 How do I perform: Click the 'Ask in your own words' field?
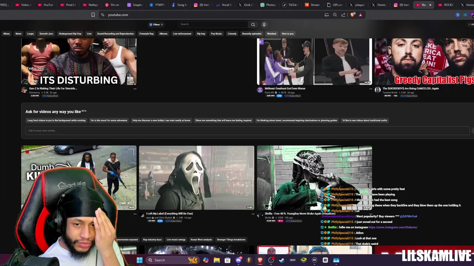pyautogui.click(x=247, y=130)
